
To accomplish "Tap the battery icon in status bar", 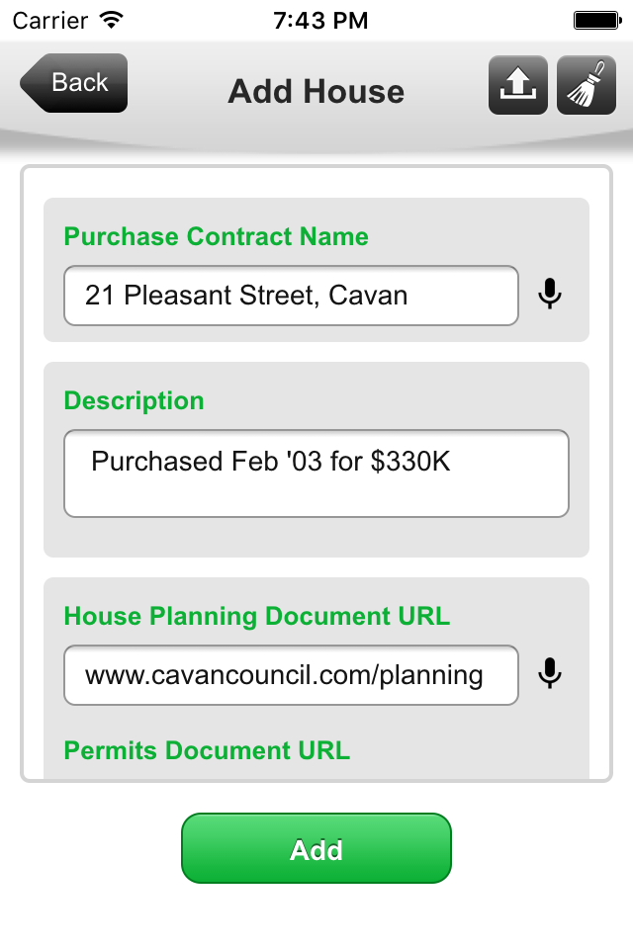I will tap(597, 21).
